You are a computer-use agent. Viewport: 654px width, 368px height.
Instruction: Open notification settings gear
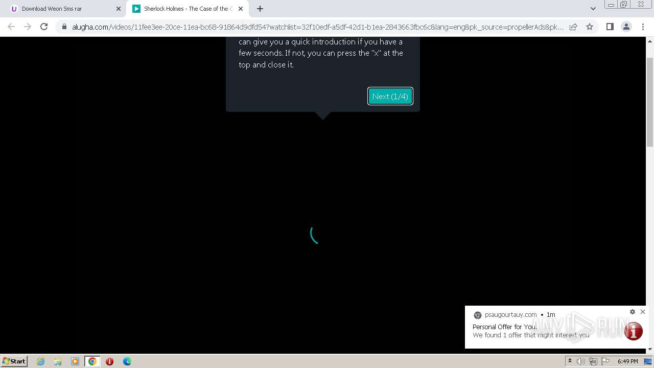633,312
